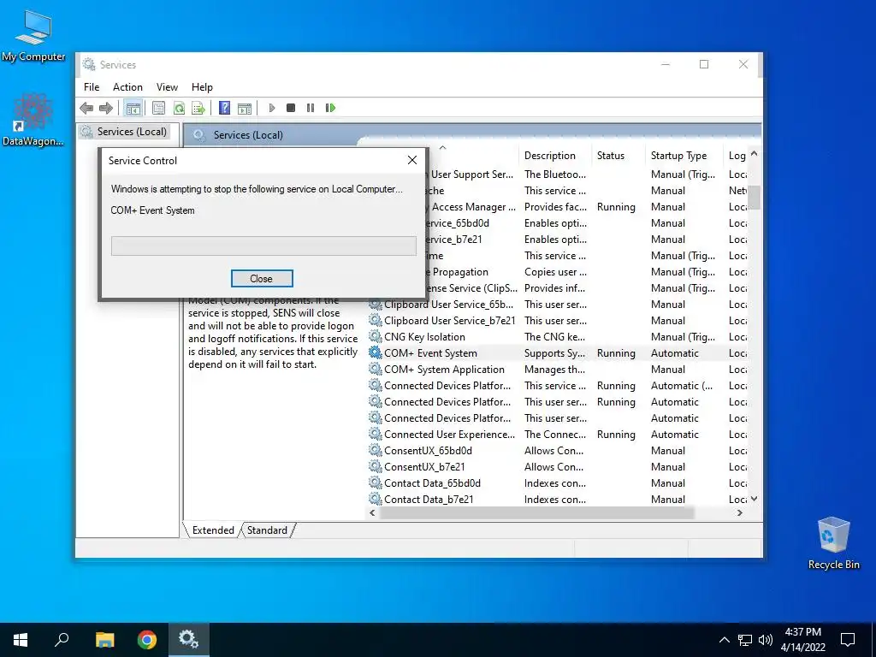Click the Stop Service square icon
This screenshot has width=876, height=657.
[x=291, y=108]
